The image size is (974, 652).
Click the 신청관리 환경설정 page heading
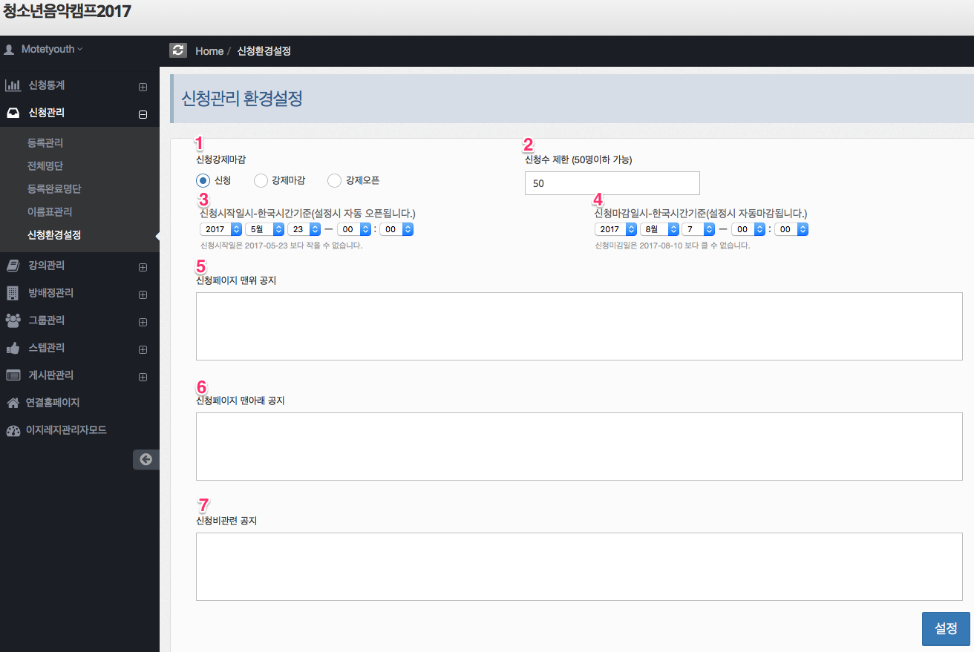[x=242, y=99]
